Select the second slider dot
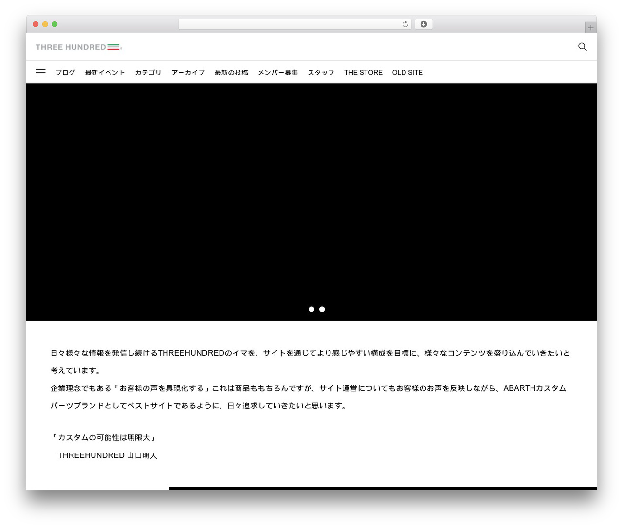 tap(322, 309)
